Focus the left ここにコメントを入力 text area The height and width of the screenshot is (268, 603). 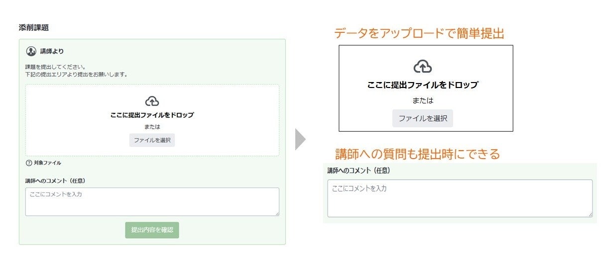point(152,201)
